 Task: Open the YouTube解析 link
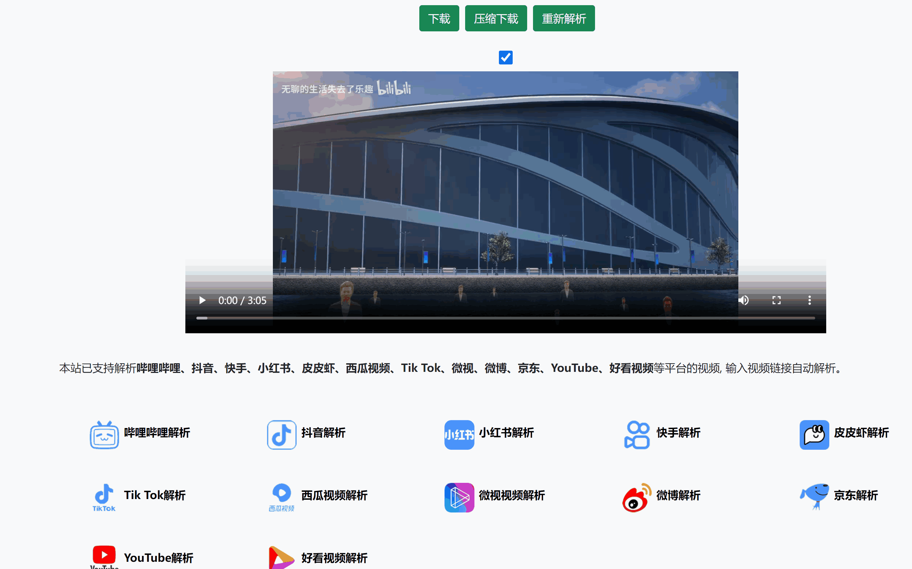(x=158, y=558)
